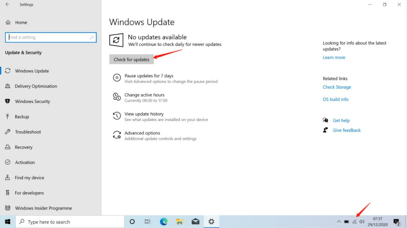Focus the Find a setting search box
407x228 pixels.
[x=51, y=38]
